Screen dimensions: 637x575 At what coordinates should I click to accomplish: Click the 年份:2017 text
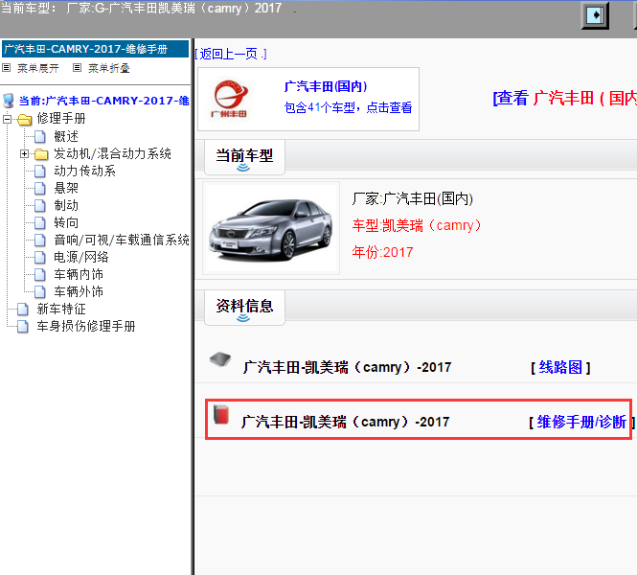pos(382,252)
